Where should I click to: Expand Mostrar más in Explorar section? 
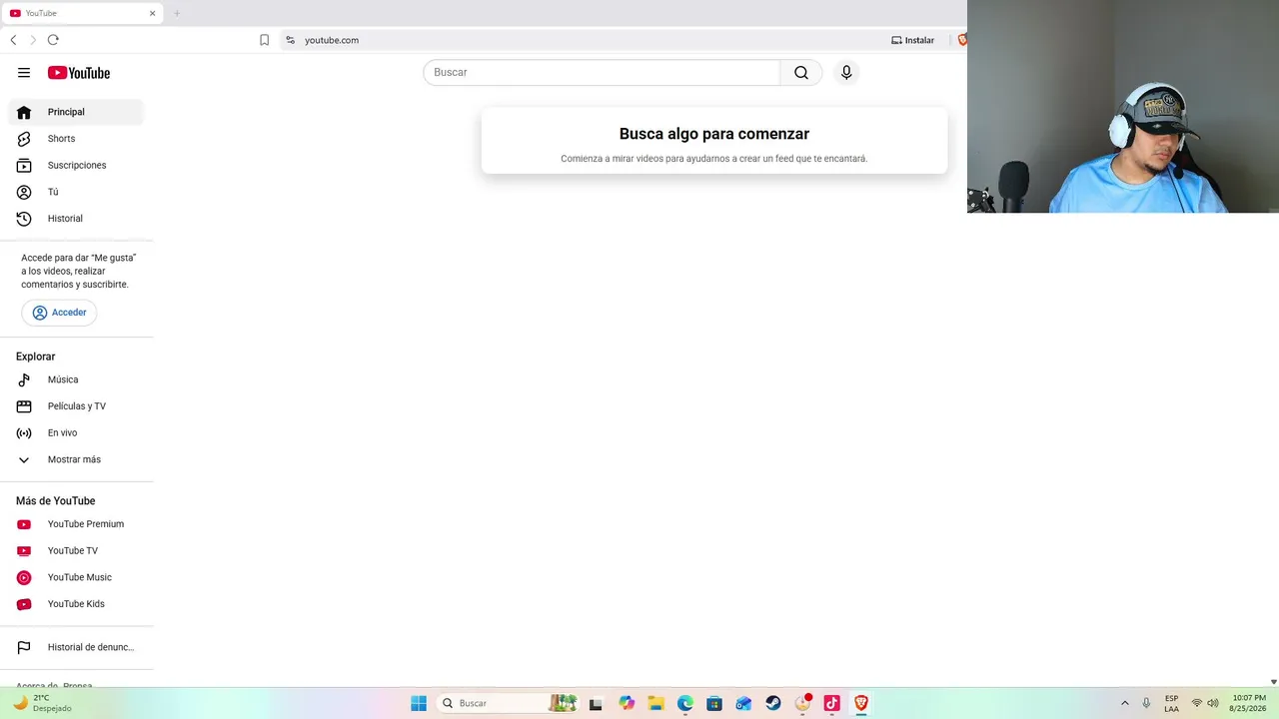coord(77,459)
